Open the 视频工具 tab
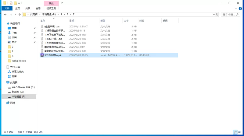The height and width of the screenshot is (136, 244). pyautogui.click(x=51, y=9)
